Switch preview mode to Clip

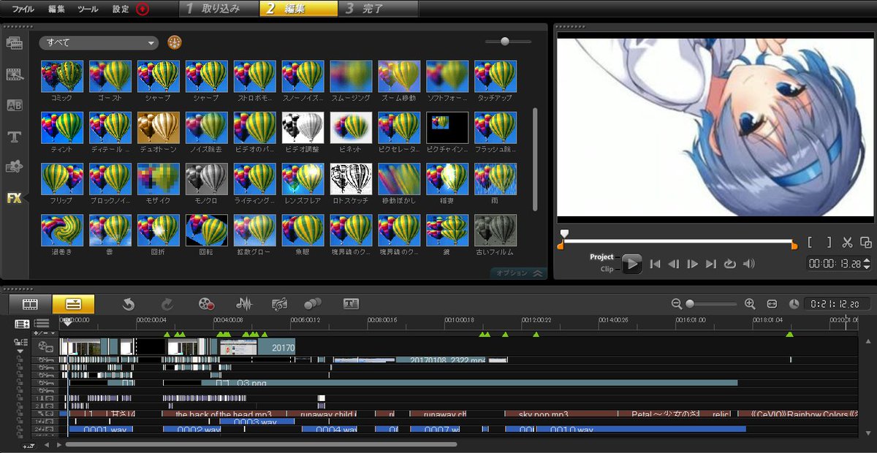(607, 269)
